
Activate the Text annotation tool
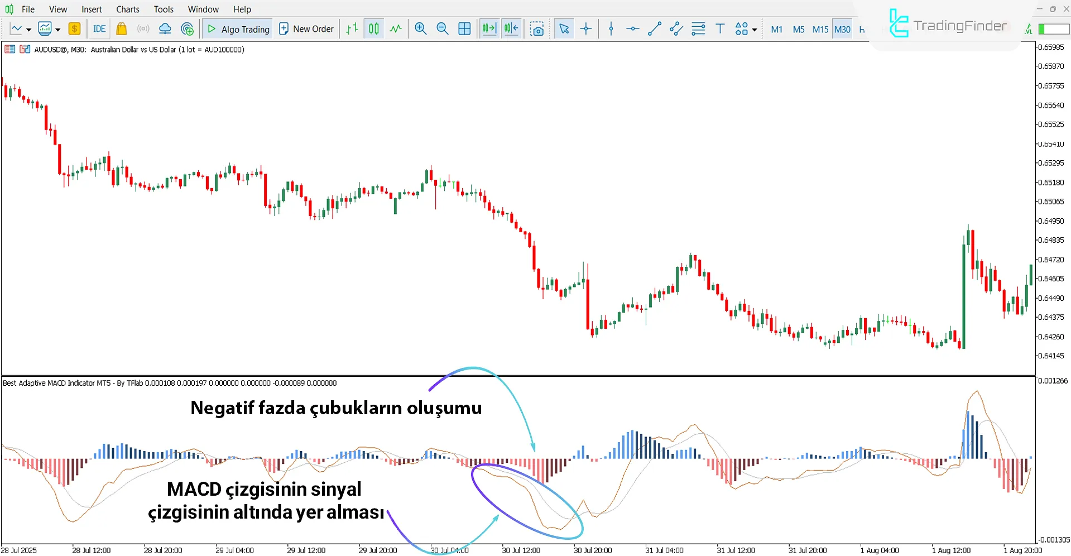720,28
